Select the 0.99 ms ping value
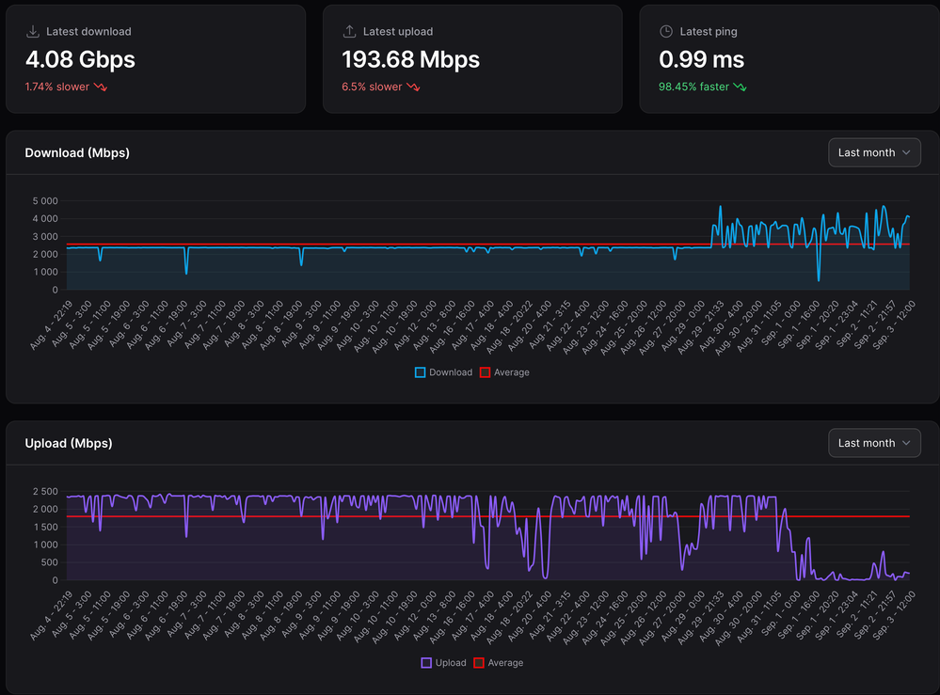The width and height of the screenshot is (940, 695). [701, 59]
